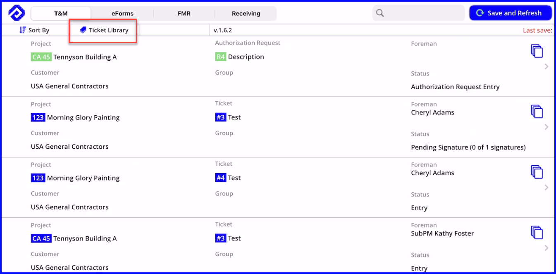Click the Ticket Library tag icon
This screenshot has width=556, height=274.
click(x=83, y=30)
